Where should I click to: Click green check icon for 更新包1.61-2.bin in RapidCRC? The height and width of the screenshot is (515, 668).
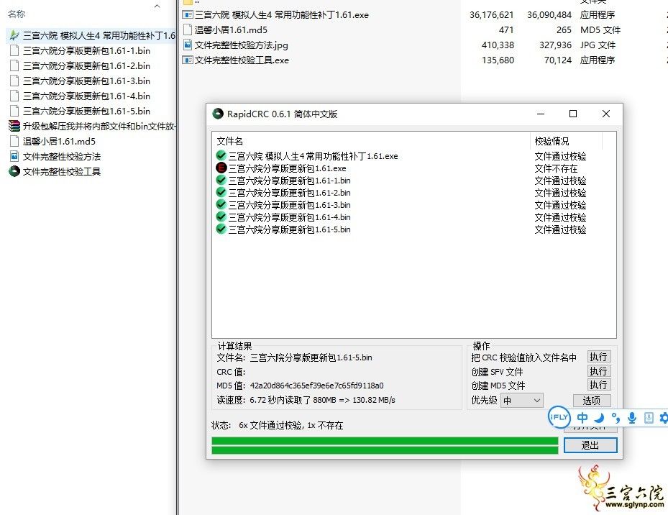coord(221,193)
